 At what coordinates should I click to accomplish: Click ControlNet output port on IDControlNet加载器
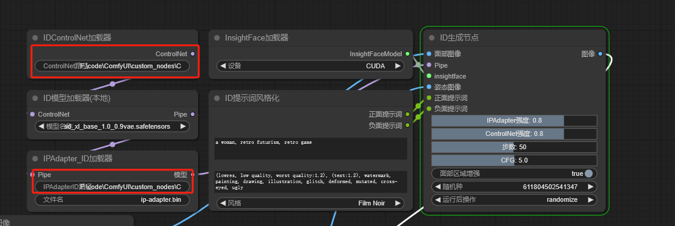(193, 54)
